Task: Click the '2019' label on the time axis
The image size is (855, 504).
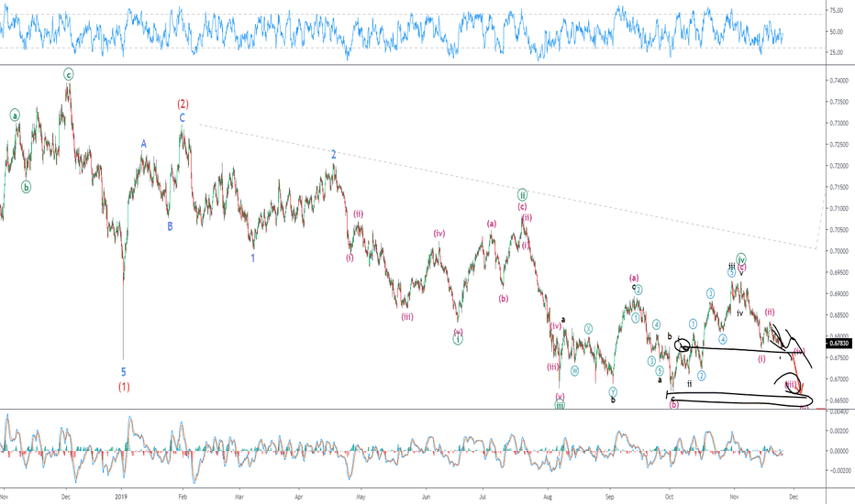Action: click(x=124, y=495)
